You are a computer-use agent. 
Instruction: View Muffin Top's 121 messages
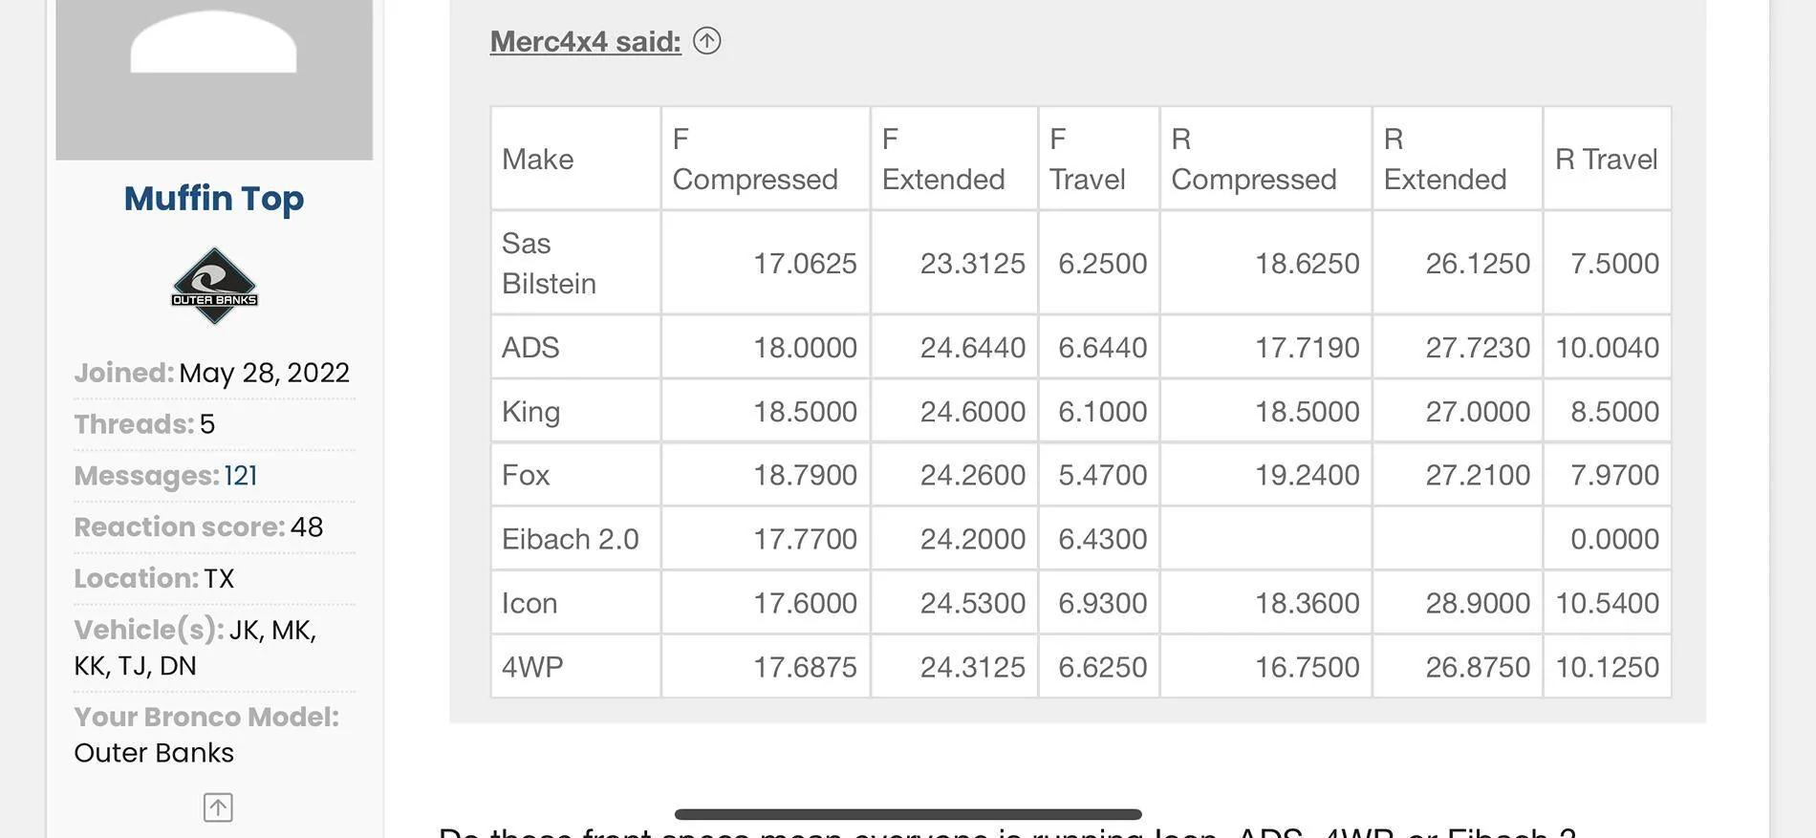point(241,475)
